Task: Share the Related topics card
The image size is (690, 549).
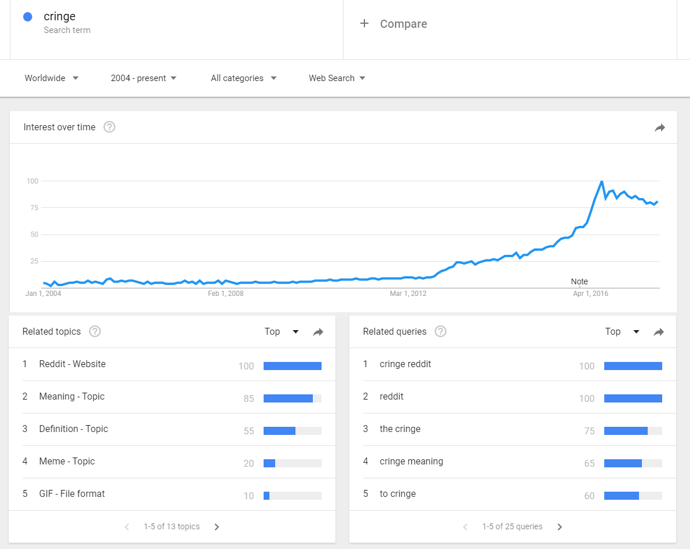Action: [318, 332]
